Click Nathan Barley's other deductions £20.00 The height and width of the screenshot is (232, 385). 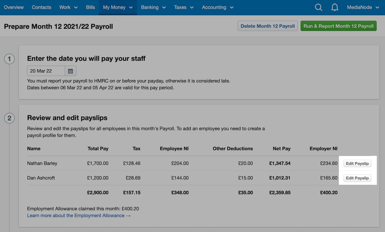click(246, 163)
